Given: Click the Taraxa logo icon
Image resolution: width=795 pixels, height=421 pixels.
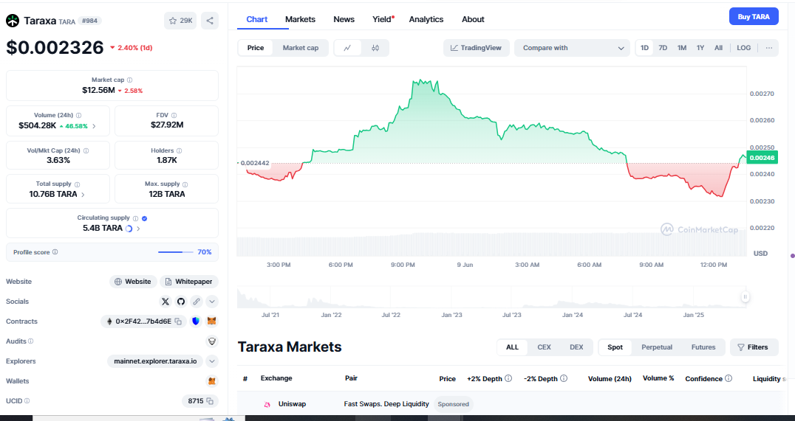Looking at the screenshot, I should coord(13,21).
